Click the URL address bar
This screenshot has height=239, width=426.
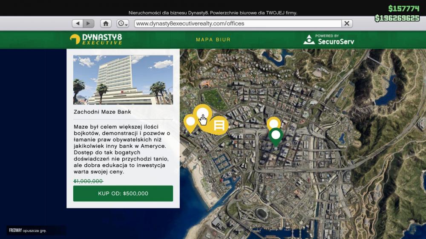[x=238, y=23]
